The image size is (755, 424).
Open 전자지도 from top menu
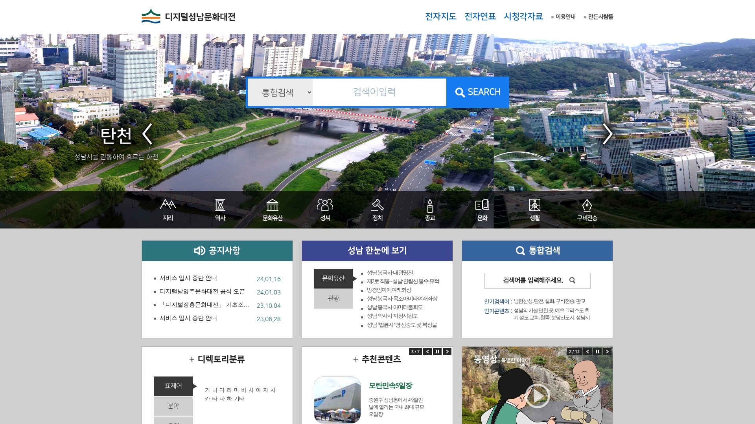click(441, 16)
